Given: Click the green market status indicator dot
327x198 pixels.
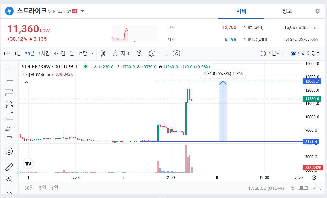Looking at the screenshot, I should [x=85, y=66].
